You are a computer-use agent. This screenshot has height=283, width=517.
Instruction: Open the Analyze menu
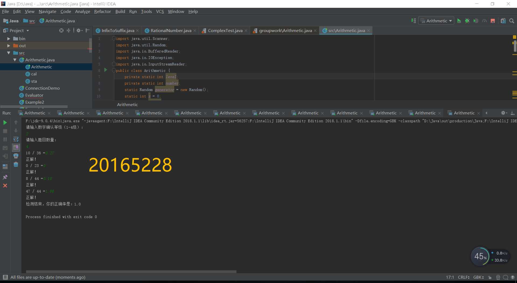coord(82,11)
